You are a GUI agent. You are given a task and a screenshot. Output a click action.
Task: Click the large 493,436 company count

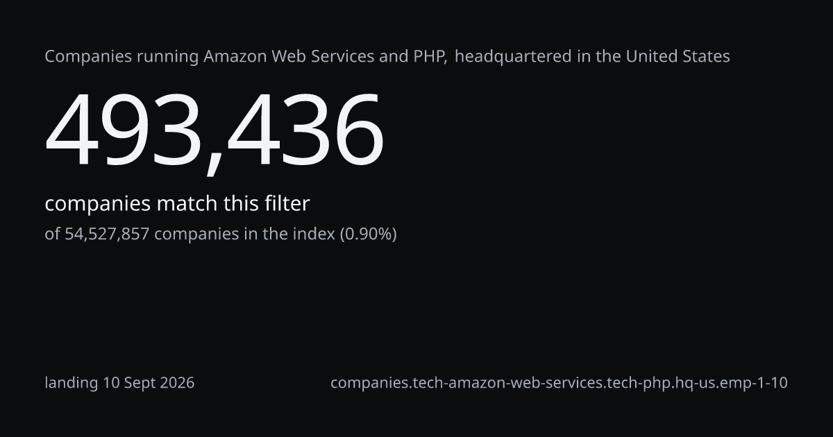click(214, 132)
